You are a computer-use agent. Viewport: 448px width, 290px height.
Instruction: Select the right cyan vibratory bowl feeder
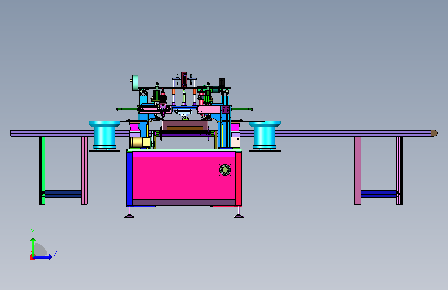(x=265, y=136)
